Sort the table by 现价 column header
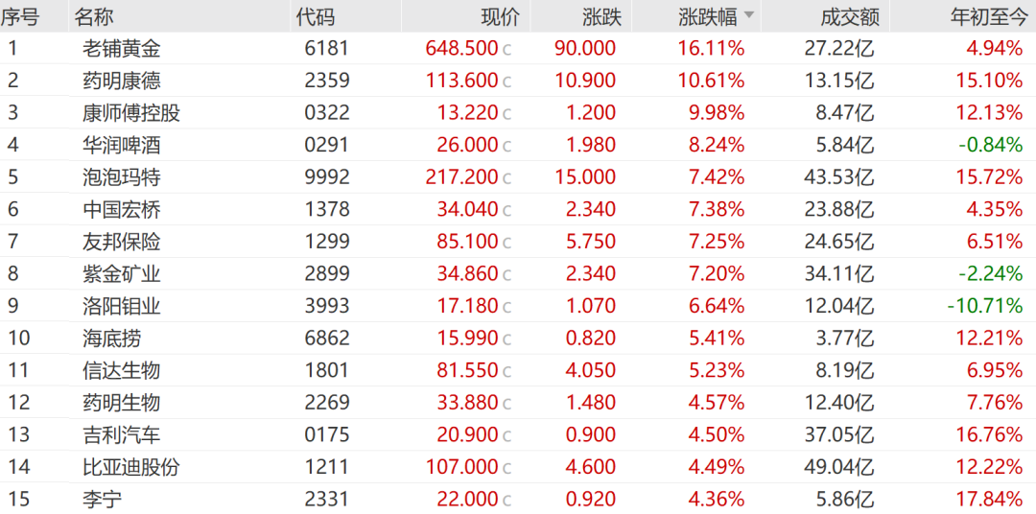Image resolution: width=1036 pixels, height=514 pixels. click(x=500, y=16)
